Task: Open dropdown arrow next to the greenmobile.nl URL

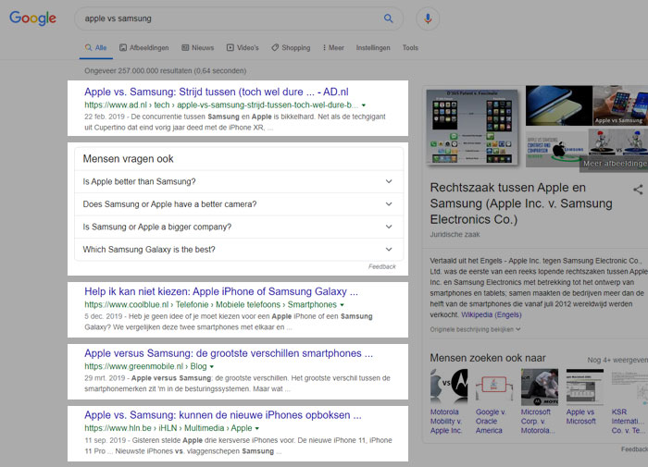Action: point(212,366)
